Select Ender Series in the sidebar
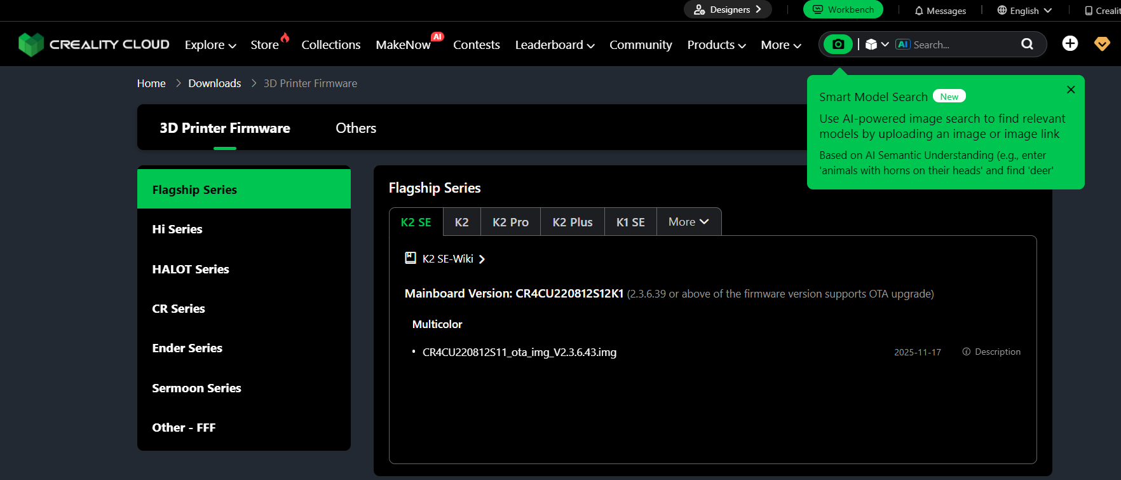Image resolution: width=1121 pixels, height=480 pixels. [187, 348]
